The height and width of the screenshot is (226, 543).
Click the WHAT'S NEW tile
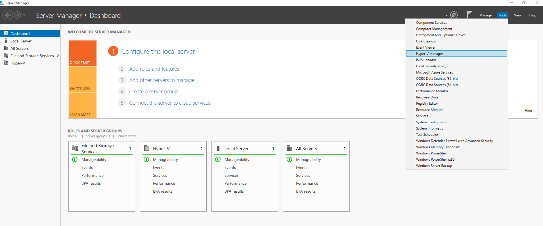pyautogui.click(x=83, y=79)
